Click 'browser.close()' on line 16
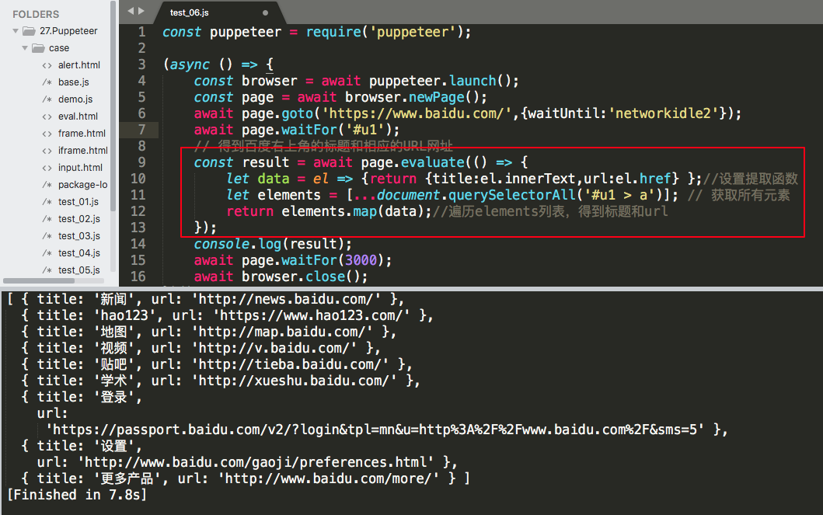This screenshot has height=515, width=823. coord(305,277)
